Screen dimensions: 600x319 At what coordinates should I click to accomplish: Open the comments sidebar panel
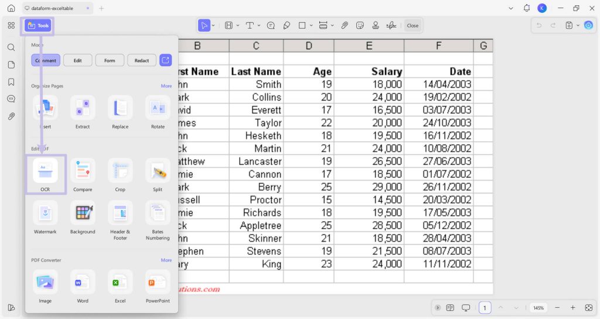click(x=11, y=99)
